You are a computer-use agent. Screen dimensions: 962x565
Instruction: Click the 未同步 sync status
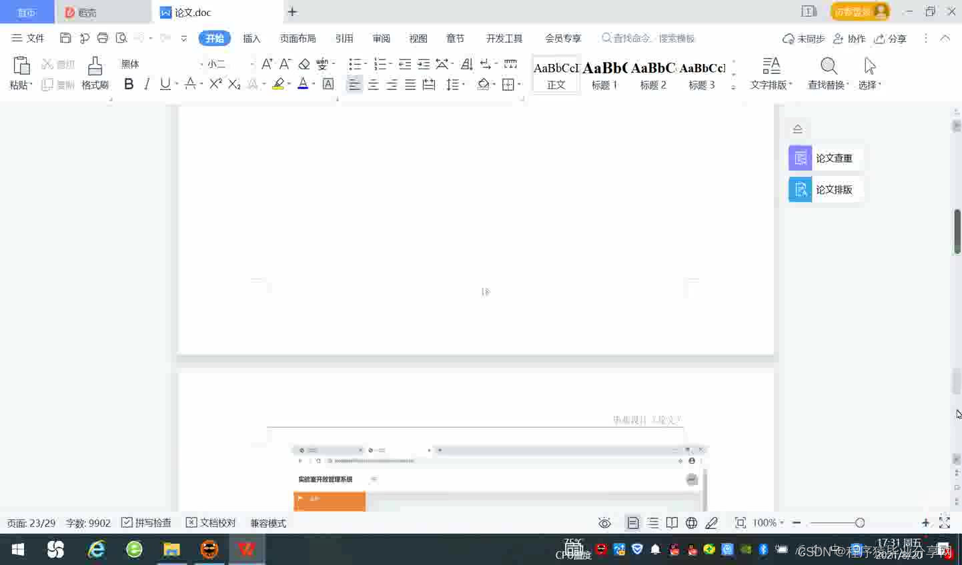804,39
